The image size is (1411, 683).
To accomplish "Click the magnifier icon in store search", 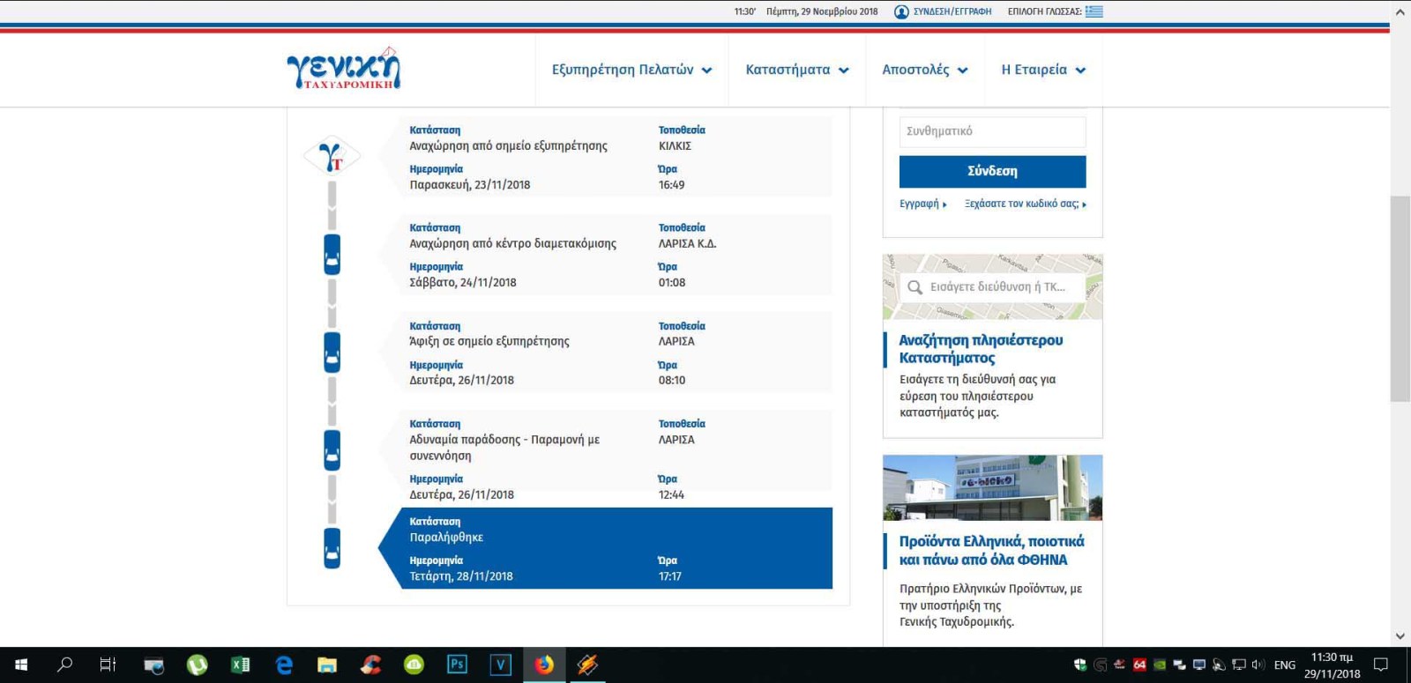I will tap(915, 287).
